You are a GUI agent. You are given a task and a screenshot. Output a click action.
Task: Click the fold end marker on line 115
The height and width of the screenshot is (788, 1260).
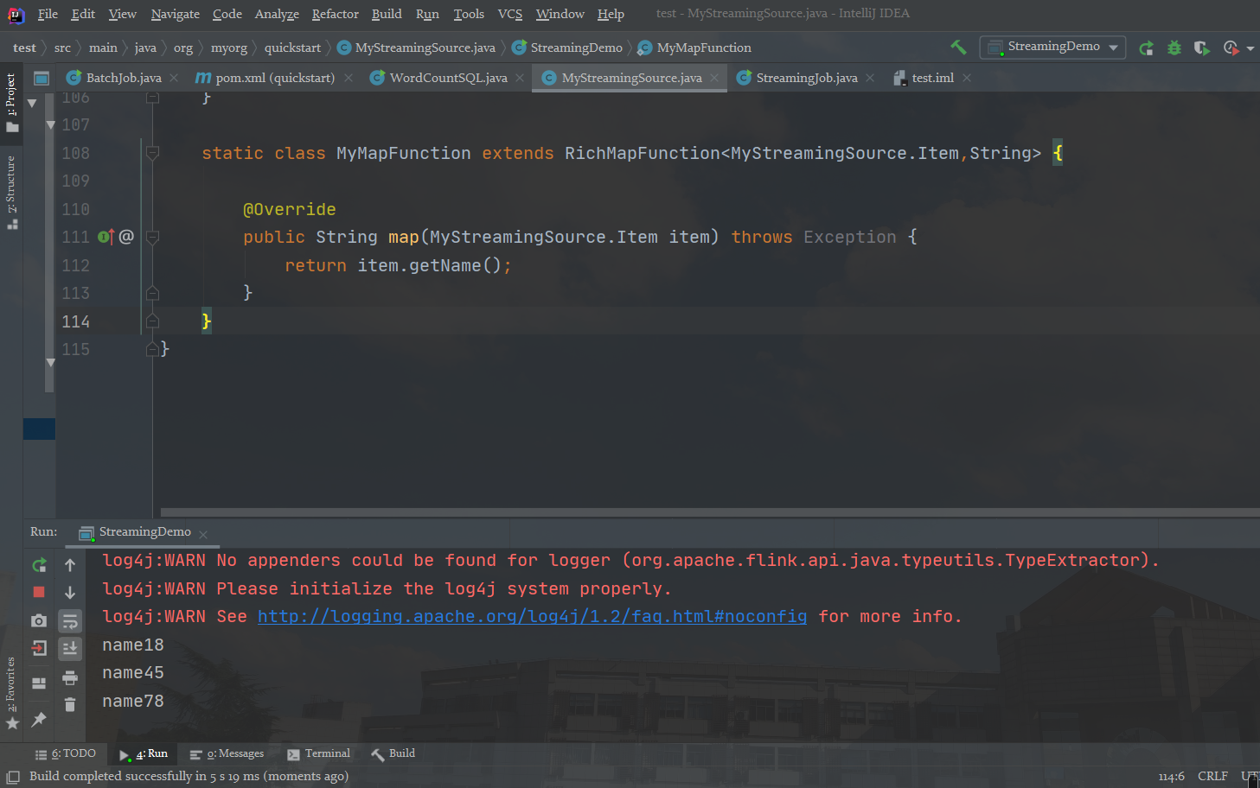(152, 349)
